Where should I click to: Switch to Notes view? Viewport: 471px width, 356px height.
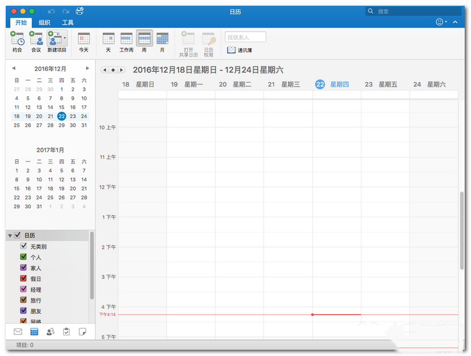click(x=82, y=332)
